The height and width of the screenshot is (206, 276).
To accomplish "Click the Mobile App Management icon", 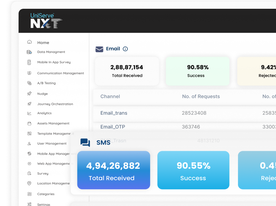I will [x=30, y=154].
